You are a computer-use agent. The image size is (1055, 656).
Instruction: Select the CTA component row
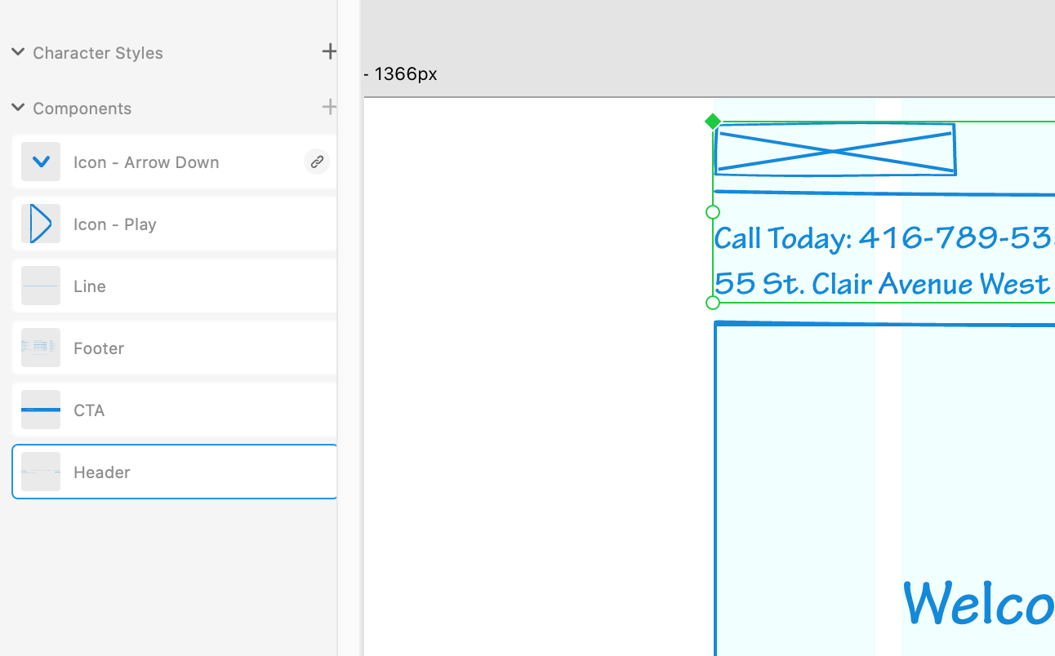(x=173, y=410)
